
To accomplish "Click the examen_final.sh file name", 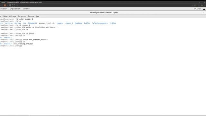I will (x=47, y=23).
